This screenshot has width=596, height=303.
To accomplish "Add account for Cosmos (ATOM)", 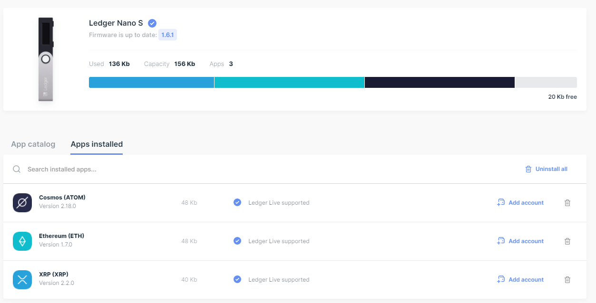I will pyautogui.click(x=520, y=202).
